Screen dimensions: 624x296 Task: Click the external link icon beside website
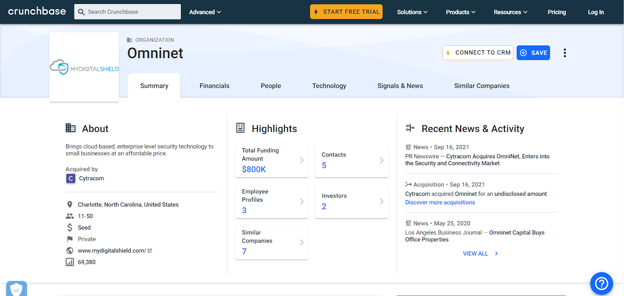tap(150, 250)
